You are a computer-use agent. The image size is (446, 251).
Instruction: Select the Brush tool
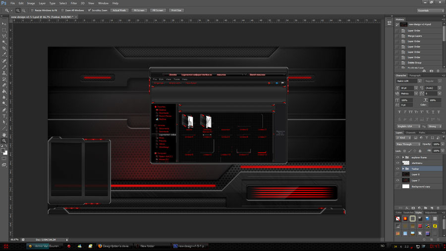(x=4, y=67)
